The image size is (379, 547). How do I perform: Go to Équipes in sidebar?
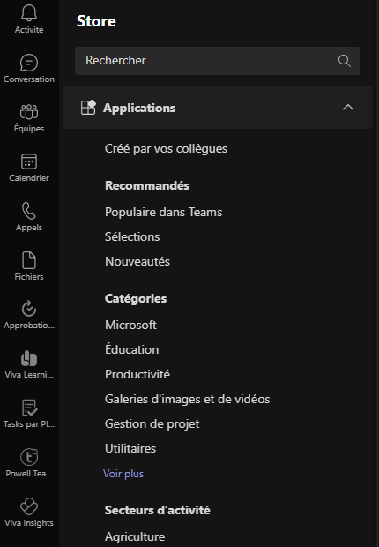(29, 112)
